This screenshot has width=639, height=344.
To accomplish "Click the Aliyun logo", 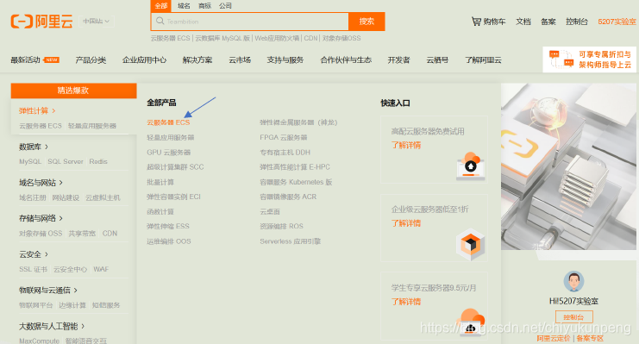I will click(x=41, y=22).
